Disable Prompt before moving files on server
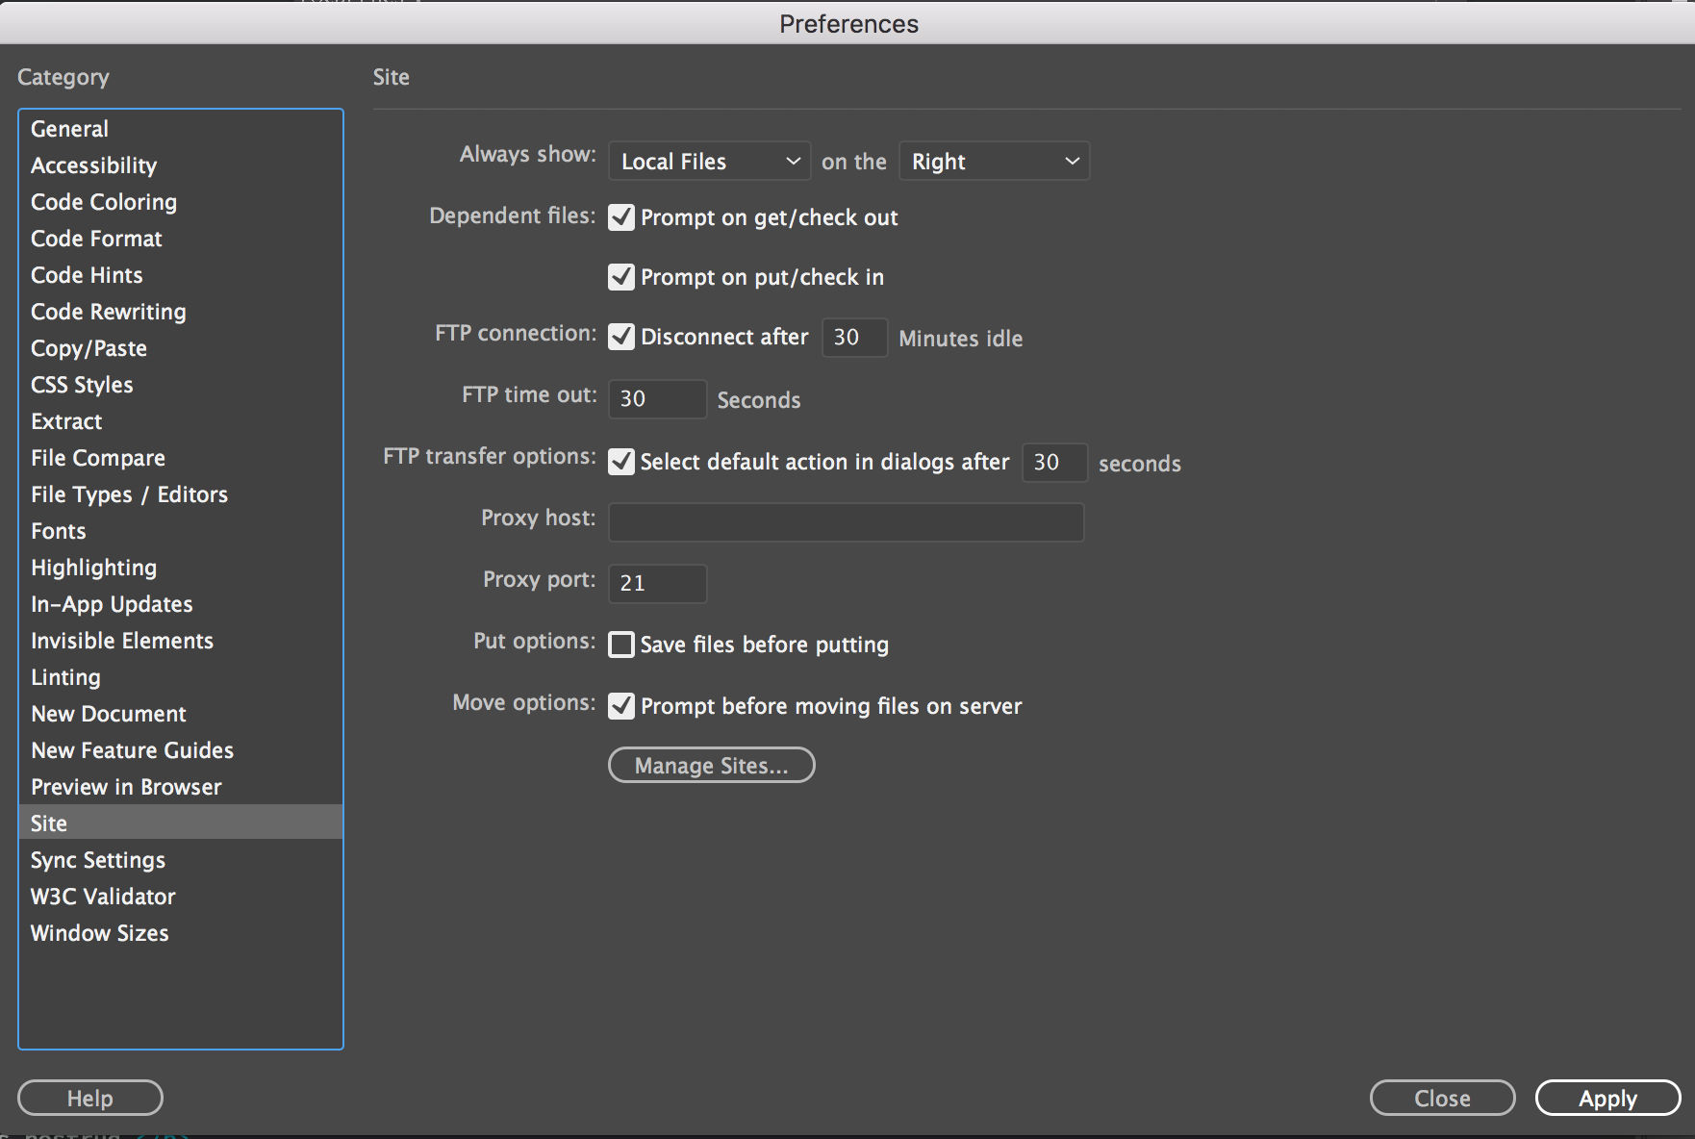 (621, 705)
